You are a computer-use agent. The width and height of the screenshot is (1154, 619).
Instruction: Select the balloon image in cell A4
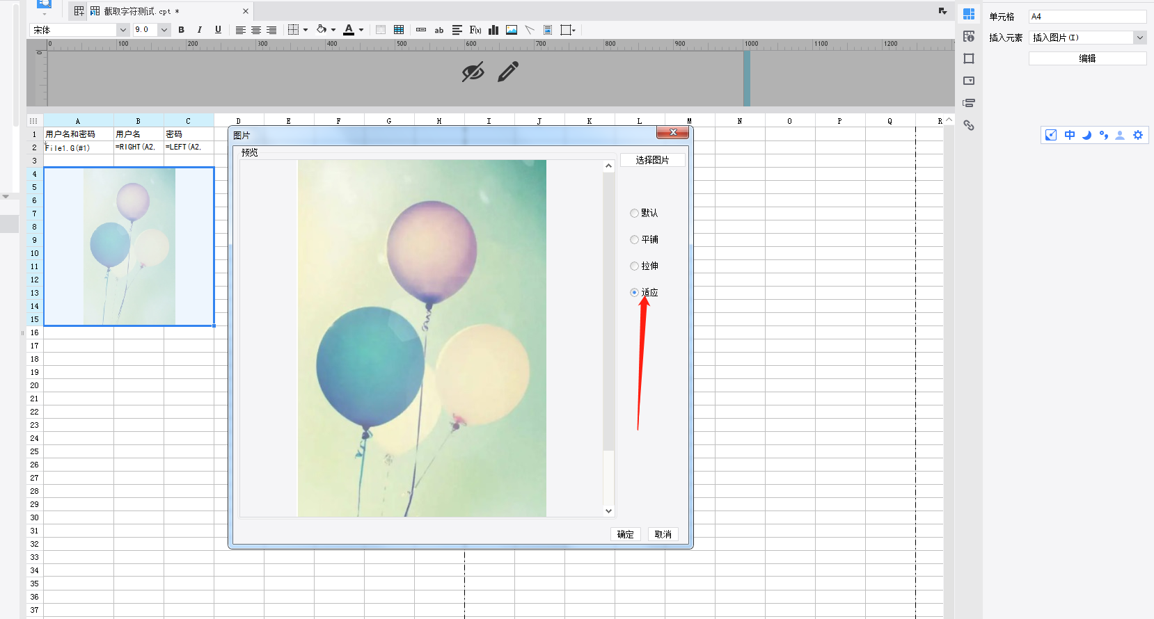pyautogui.click(x=129, y=246)
